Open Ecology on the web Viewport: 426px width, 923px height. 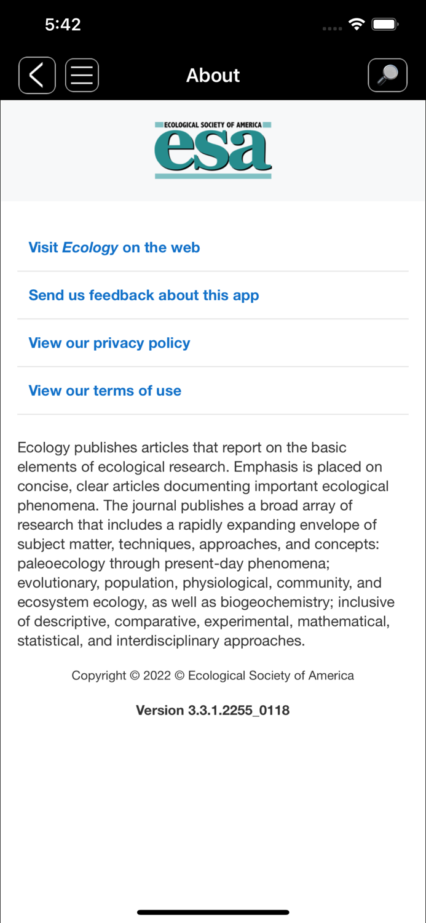pyautogui.click(x=114, y=247)
